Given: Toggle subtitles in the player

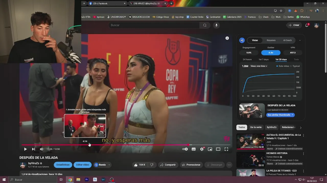Looking at the screenshot, I should [194, 149].
